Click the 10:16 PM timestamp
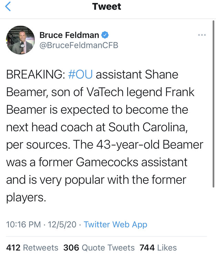 click(x=24, y=225)
